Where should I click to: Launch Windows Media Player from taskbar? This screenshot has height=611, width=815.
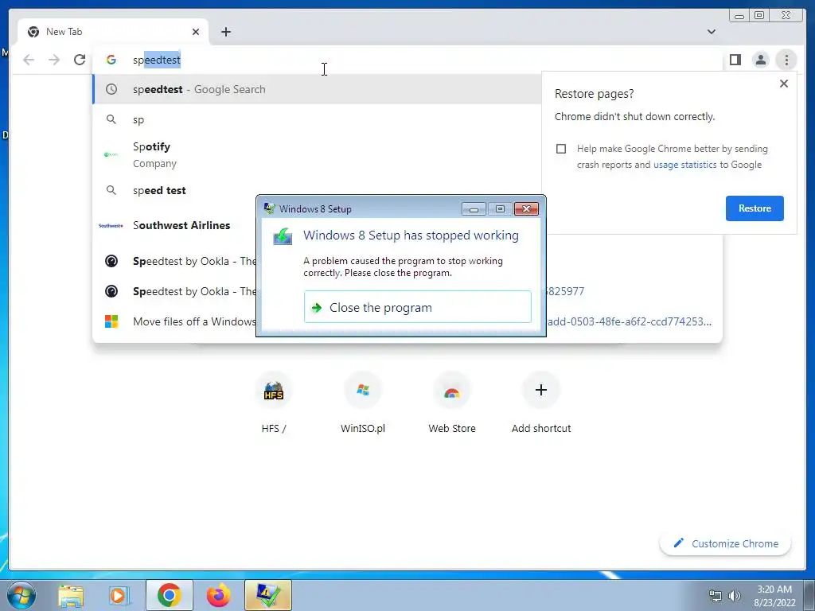click(x=119, y=595)
